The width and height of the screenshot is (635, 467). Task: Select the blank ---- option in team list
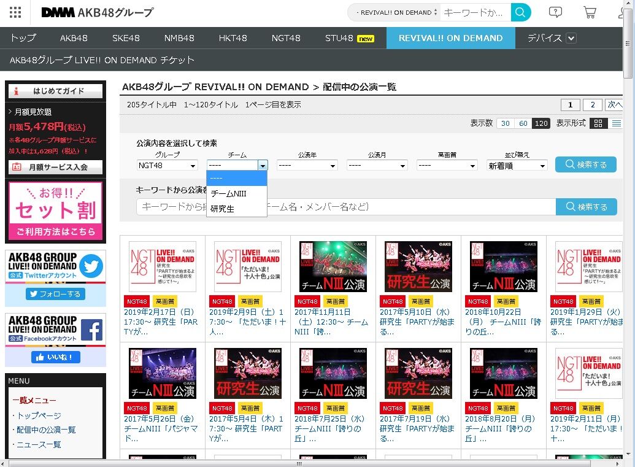[236, 178]
